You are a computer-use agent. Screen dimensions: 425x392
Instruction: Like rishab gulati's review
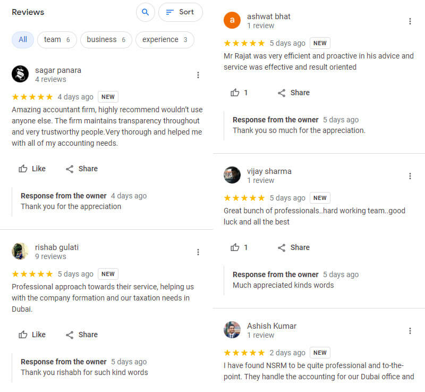coord(32,335)
